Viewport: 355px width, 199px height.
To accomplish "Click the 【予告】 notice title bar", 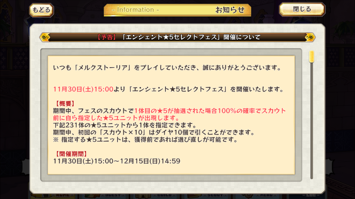I will (x=177, y=37).
